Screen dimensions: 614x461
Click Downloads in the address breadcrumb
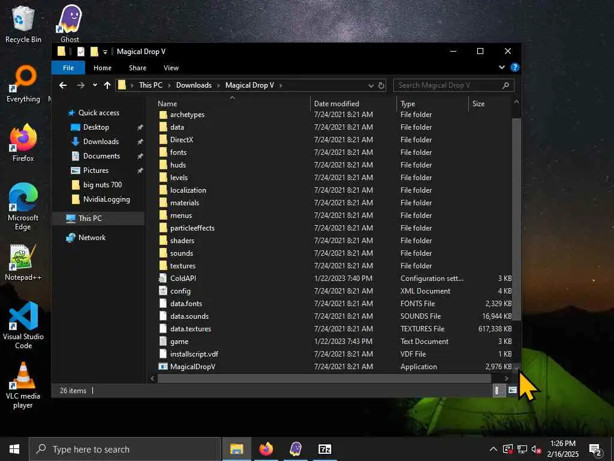tap(194, 85)
